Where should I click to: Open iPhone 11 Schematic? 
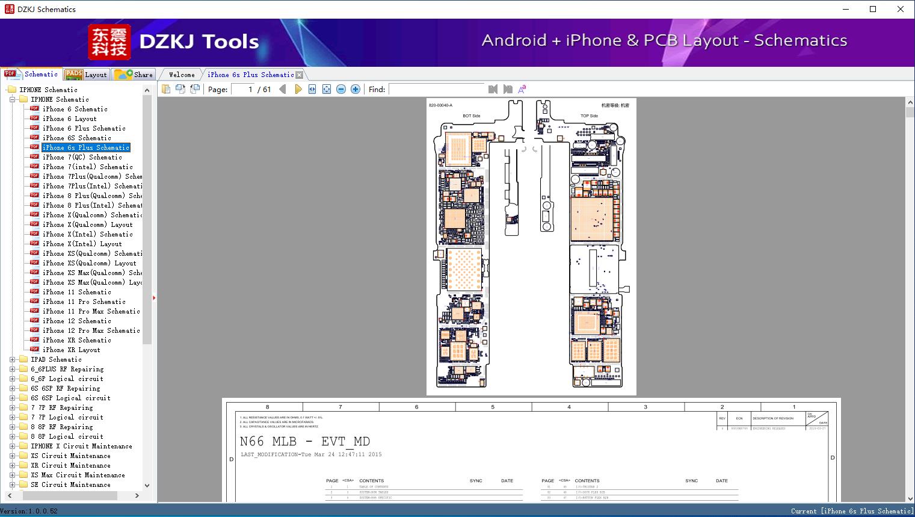click(77, 292)
